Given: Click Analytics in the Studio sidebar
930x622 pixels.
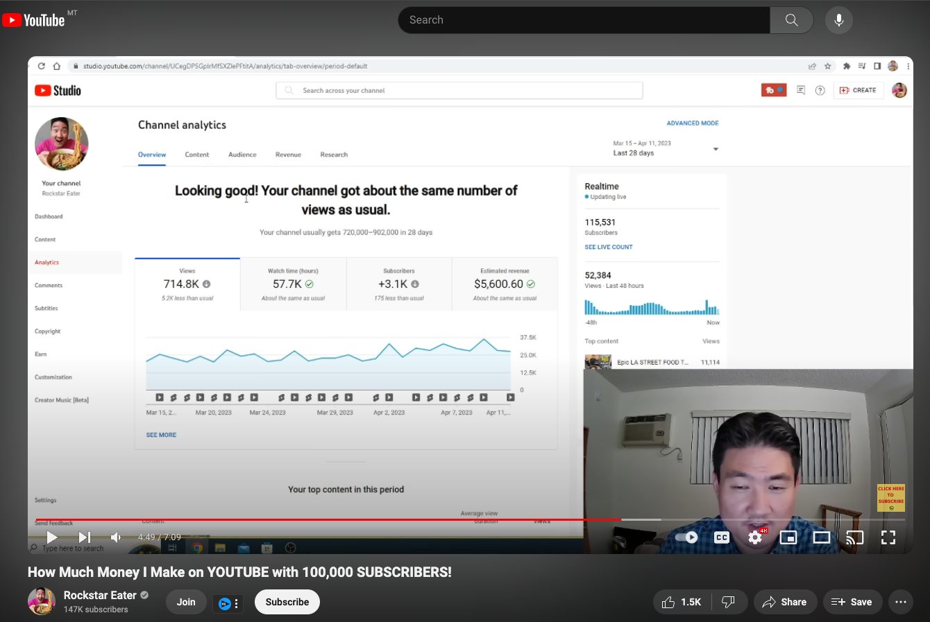Looking at the screenshot, I should point(46,262).
